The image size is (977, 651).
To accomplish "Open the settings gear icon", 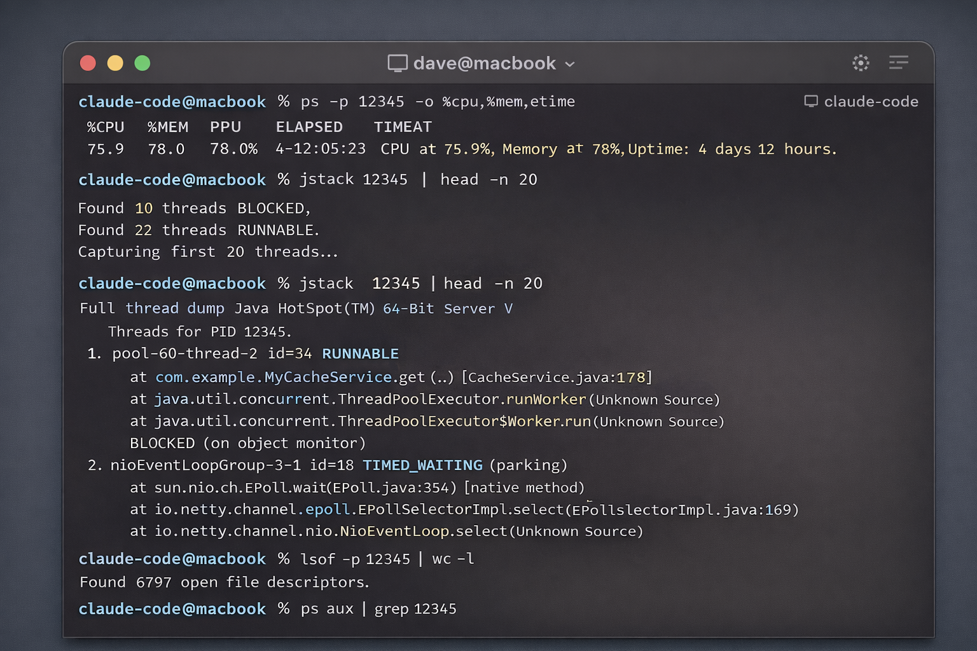I will pyautogui.click(x=861, y=63).
